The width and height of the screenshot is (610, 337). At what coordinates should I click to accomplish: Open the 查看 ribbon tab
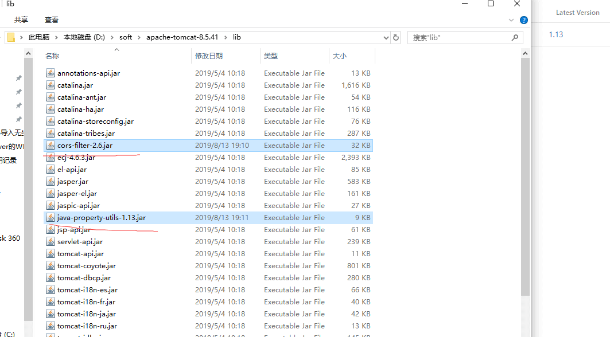52,20
